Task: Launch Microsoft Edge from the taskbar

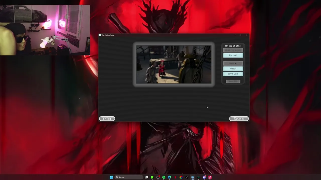Action: (x=170, y=177)
